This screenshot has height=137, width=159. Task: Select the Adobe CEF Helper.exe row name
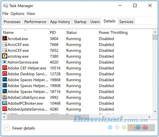pyautogui.click(x=27, y=68)
